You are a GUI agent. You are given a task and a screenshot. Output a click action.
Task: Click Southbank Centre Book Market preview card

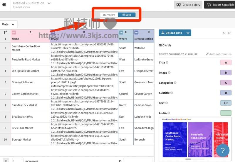(175, 139)
